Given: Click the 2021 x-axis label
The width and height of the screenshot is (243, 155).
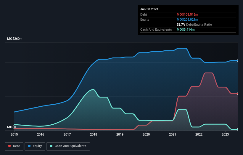Looking at the screenshot, I should [173, 134].
